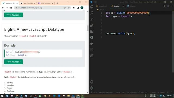The height and width of the screenshot is (98, 174).
Task: Switch to the Web Develop browser tab
Action: pyautogui.click(x=46, y=3)
